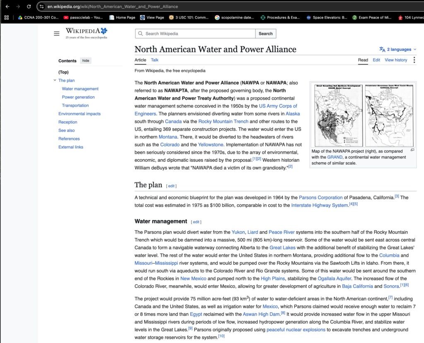The height and width of the screenshot is (343, 424).
Task: Open the Exam Peace of Mi... bookmark
Action: click(372, 17)
